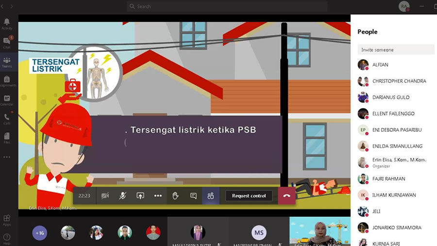Expand more apps in left sidebar
The image size is (437, 246).
click(7, 157)
